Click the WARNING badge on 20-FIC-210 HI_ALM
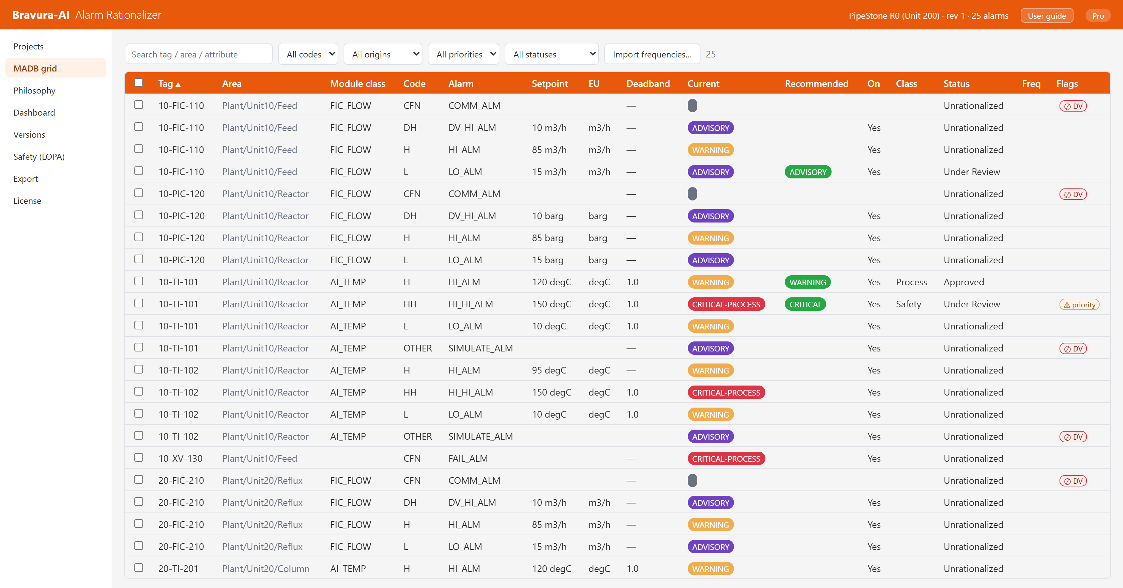The image size is (1123, 588). click(711, 525)
